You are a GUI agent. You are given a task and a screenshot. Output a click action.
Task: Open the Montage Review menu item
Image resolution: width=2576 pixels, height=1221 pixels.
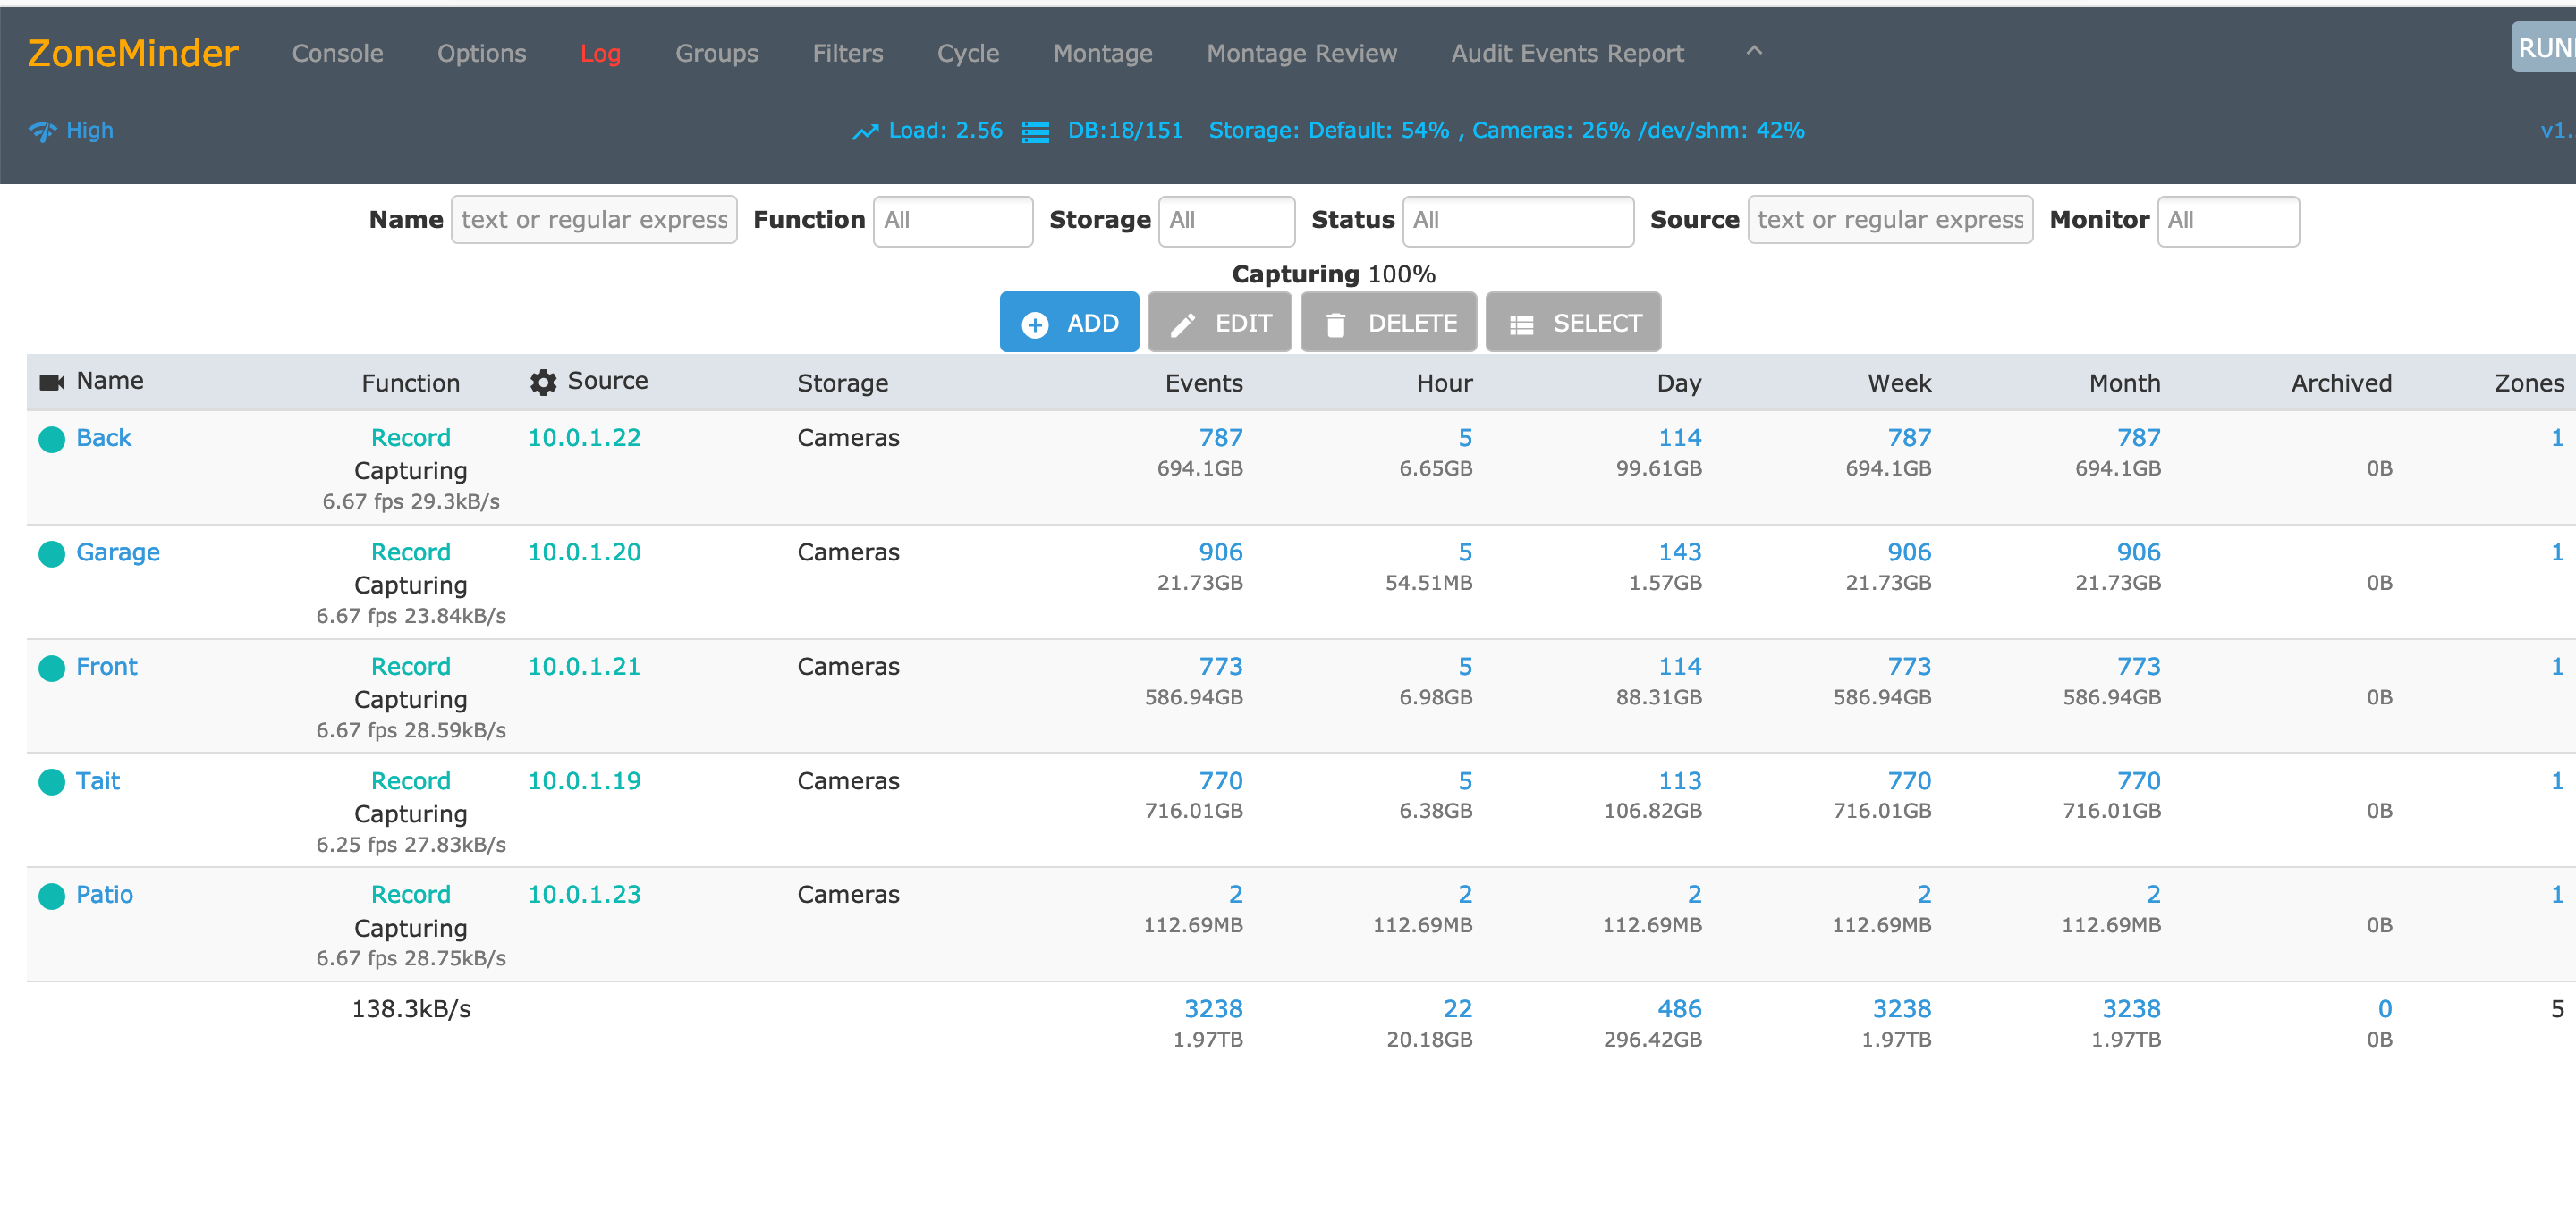point(1301,53)
